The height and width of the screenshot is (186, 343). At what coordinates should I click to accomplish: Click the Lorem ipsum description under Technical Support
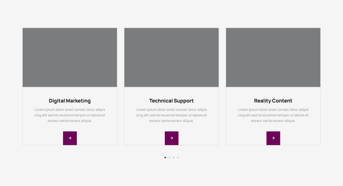pyautogui.click(x=171, y=115)
